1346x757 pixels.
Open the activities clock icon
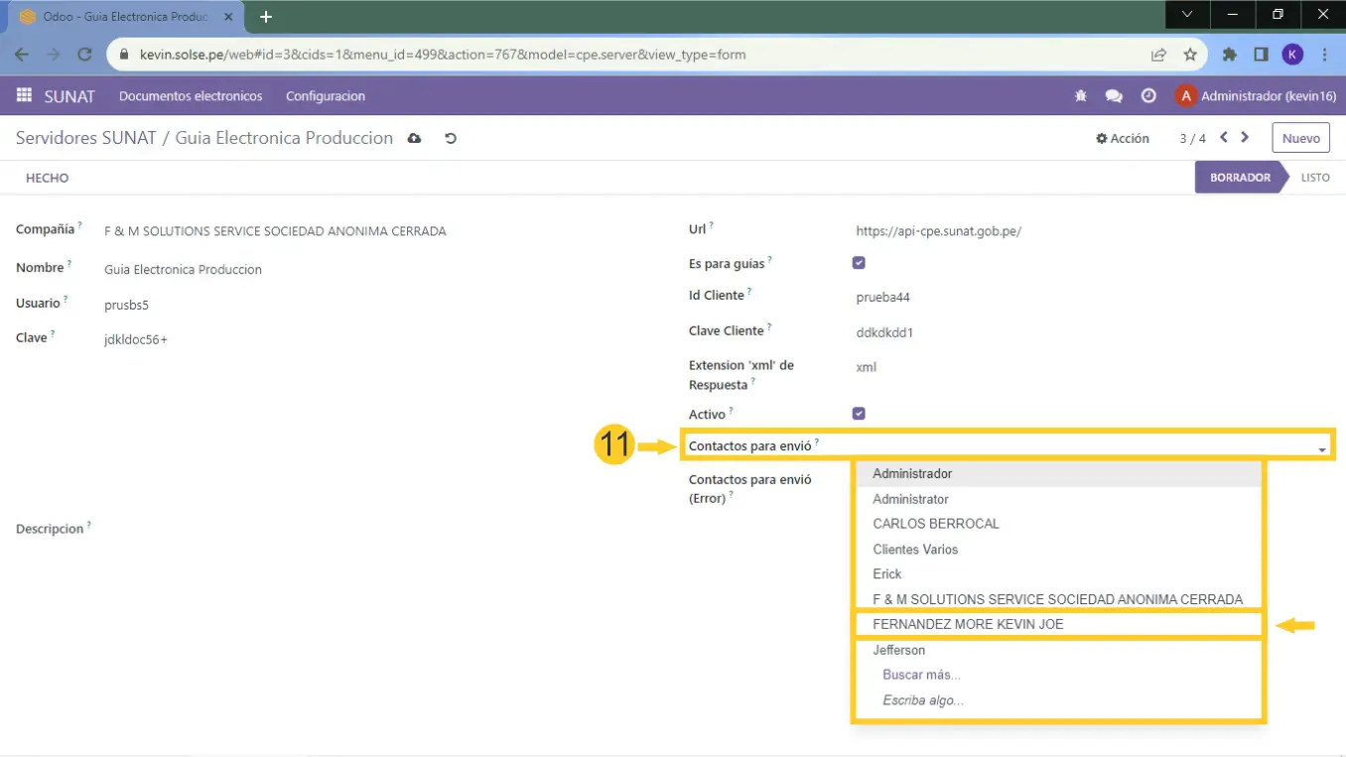[x=1148, y=96]
